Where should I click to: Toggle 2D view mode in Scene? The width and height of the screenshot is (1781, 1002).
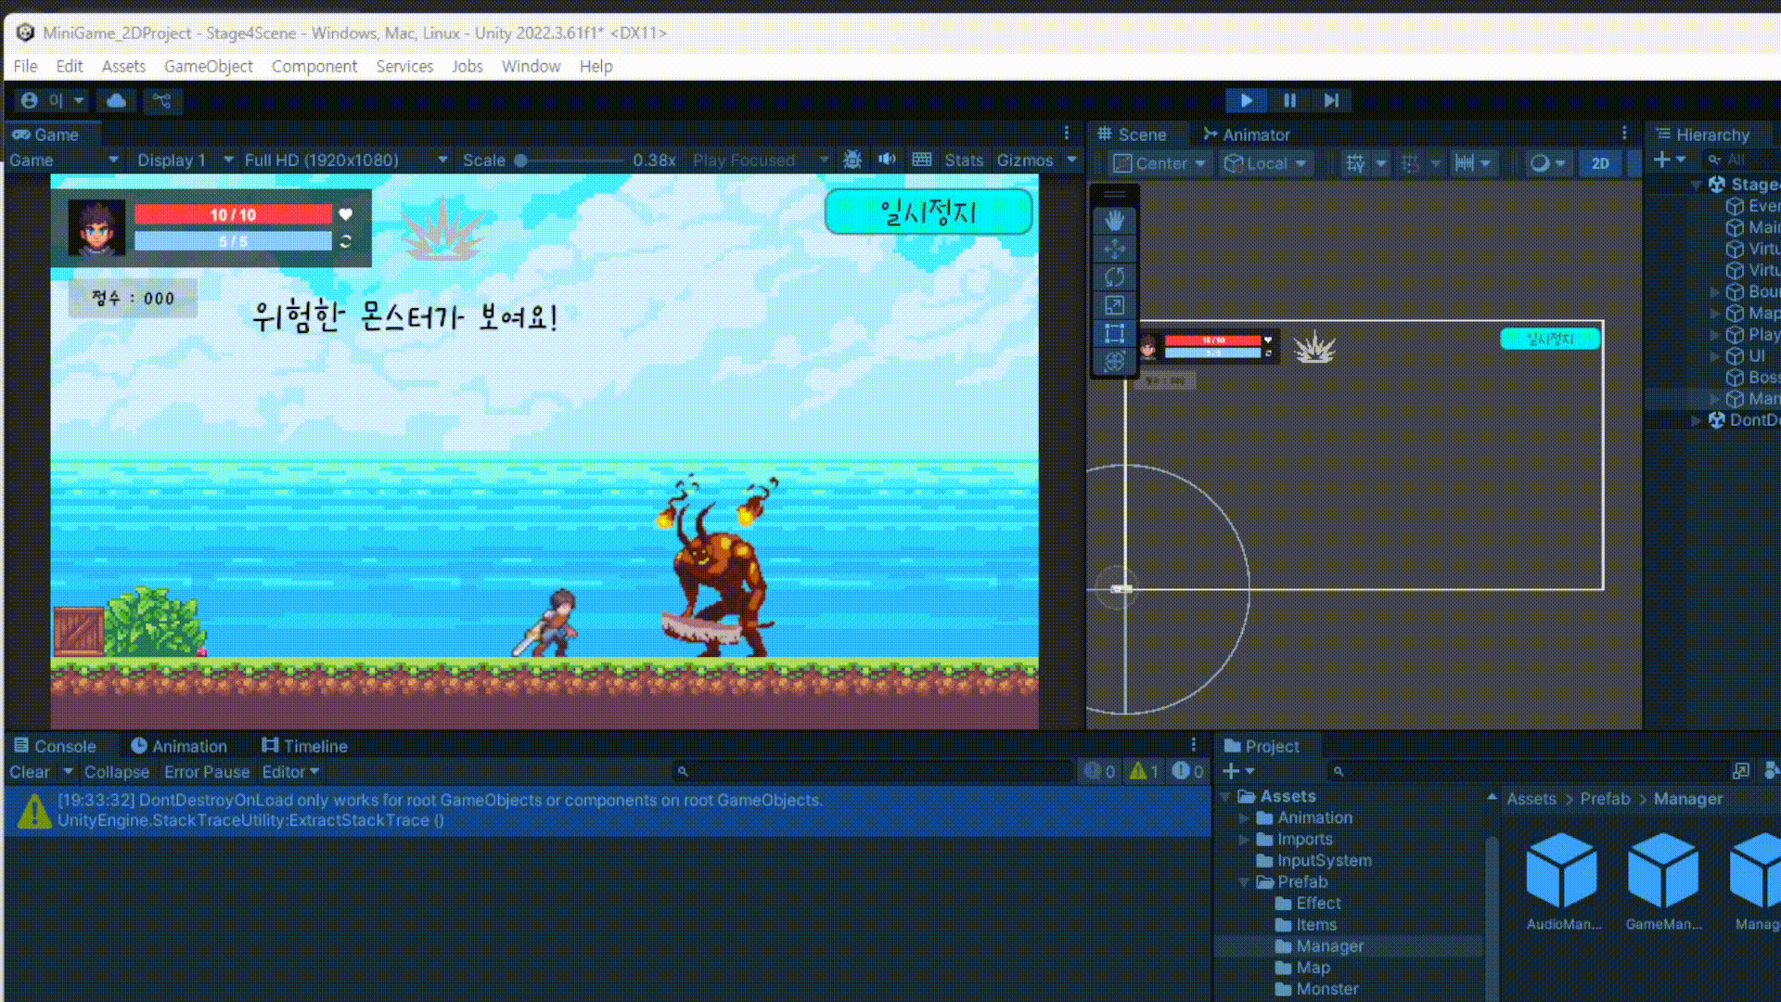click(1600, 163)
